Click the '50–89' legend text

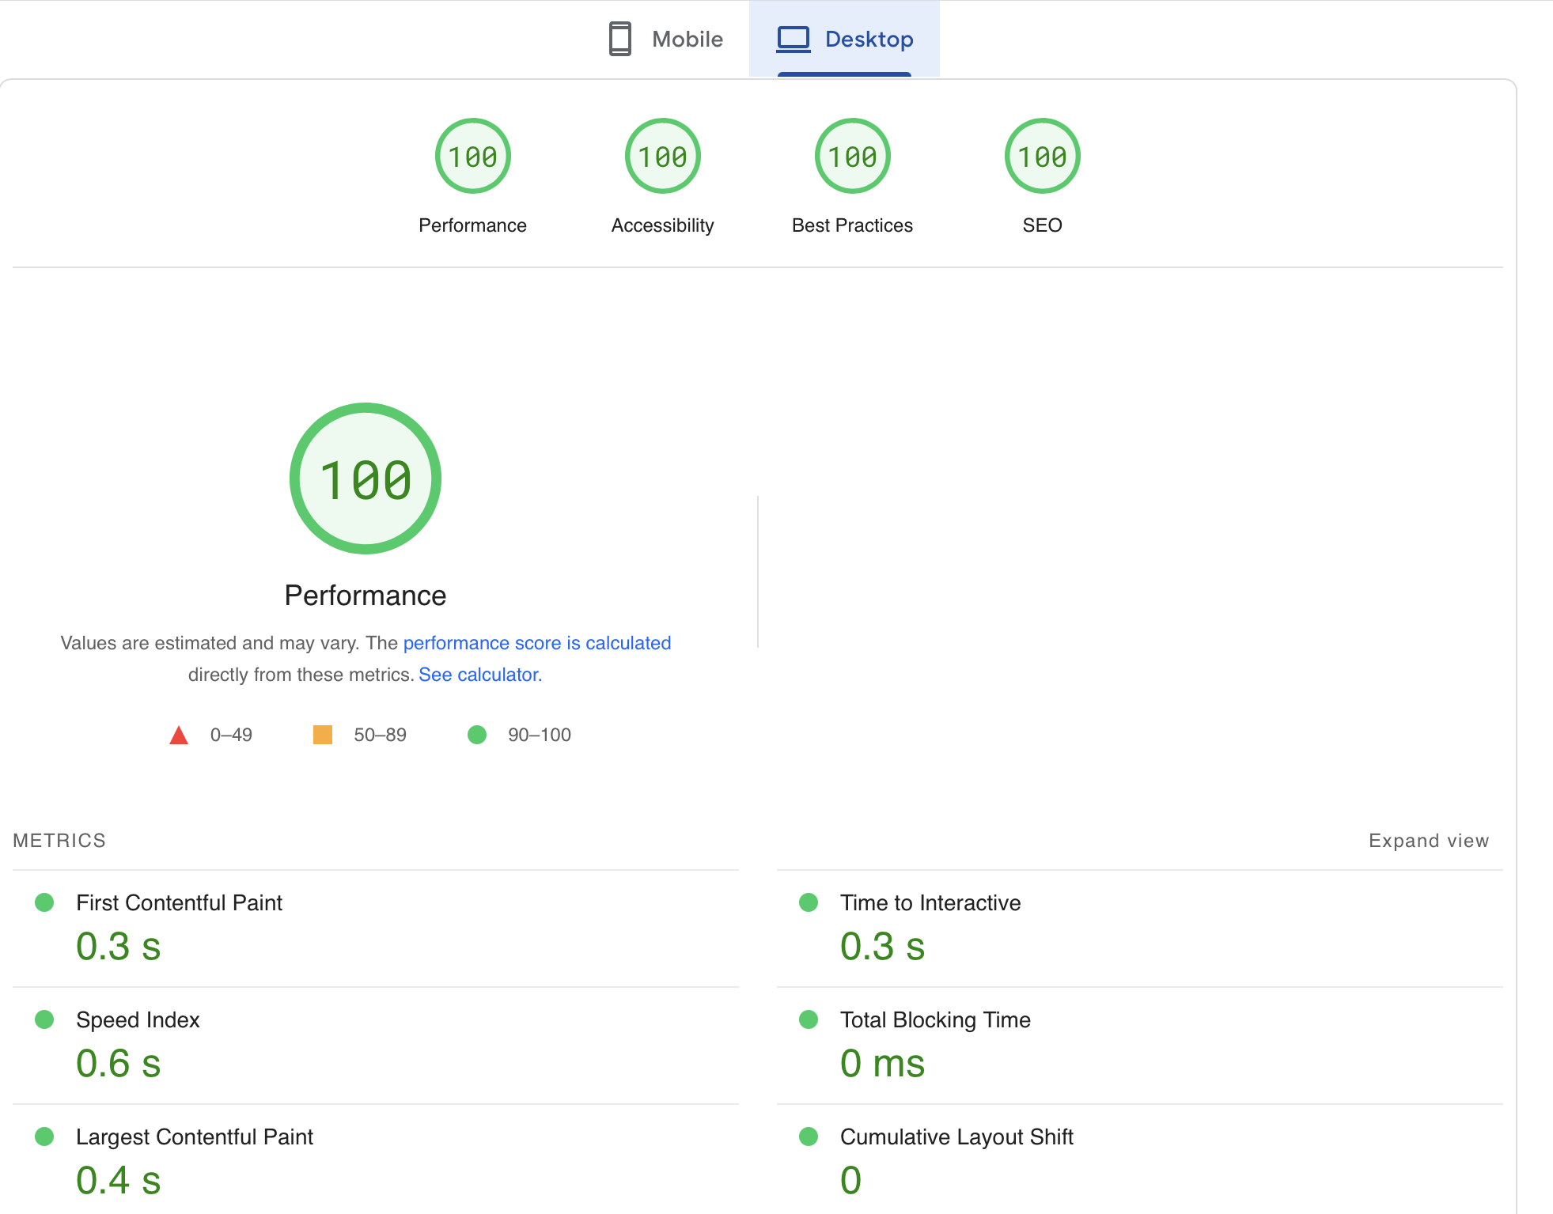pyautogui.click(x=380, y=735)
